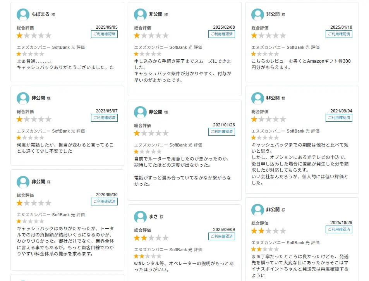Click avatar on the 2023/05/07 review

(23, 98)
